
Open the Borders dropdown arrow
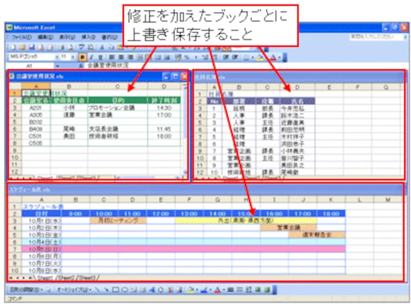252,57
